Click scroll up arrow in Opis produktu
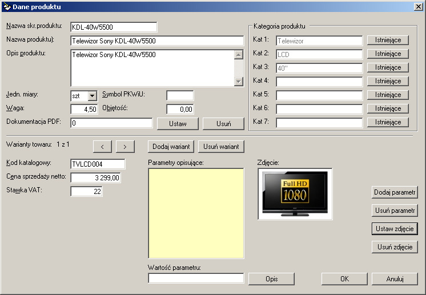 coord(239,55)
